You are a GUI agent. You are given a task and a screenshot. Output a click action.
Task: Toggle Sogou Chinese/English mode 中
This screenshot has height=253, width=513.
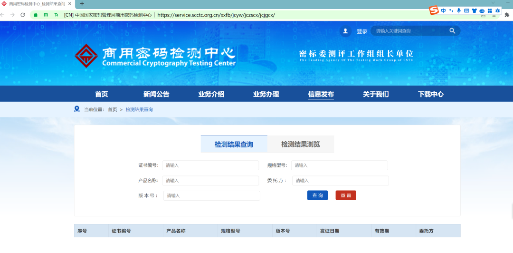(443, 10)
